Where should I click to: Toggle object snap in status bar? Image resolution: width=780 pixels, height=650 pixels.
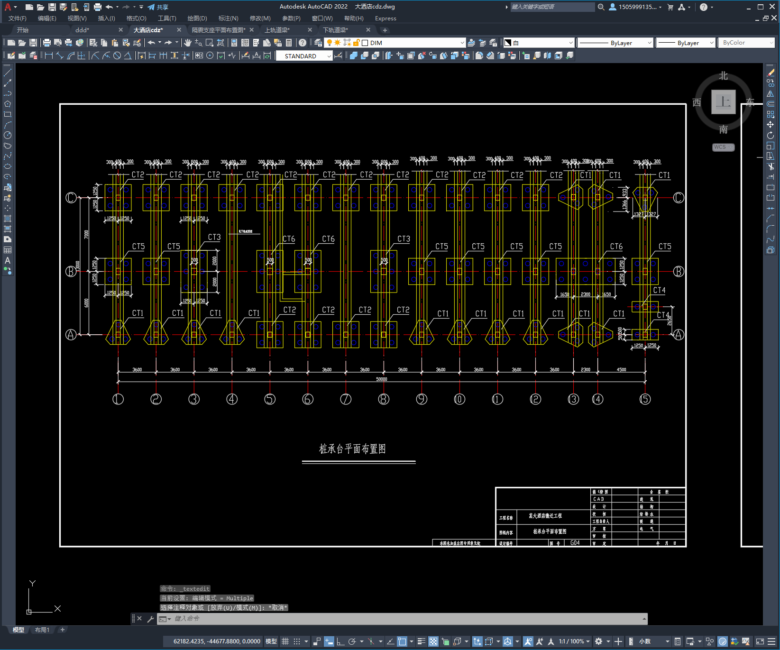tap(402, 641)
